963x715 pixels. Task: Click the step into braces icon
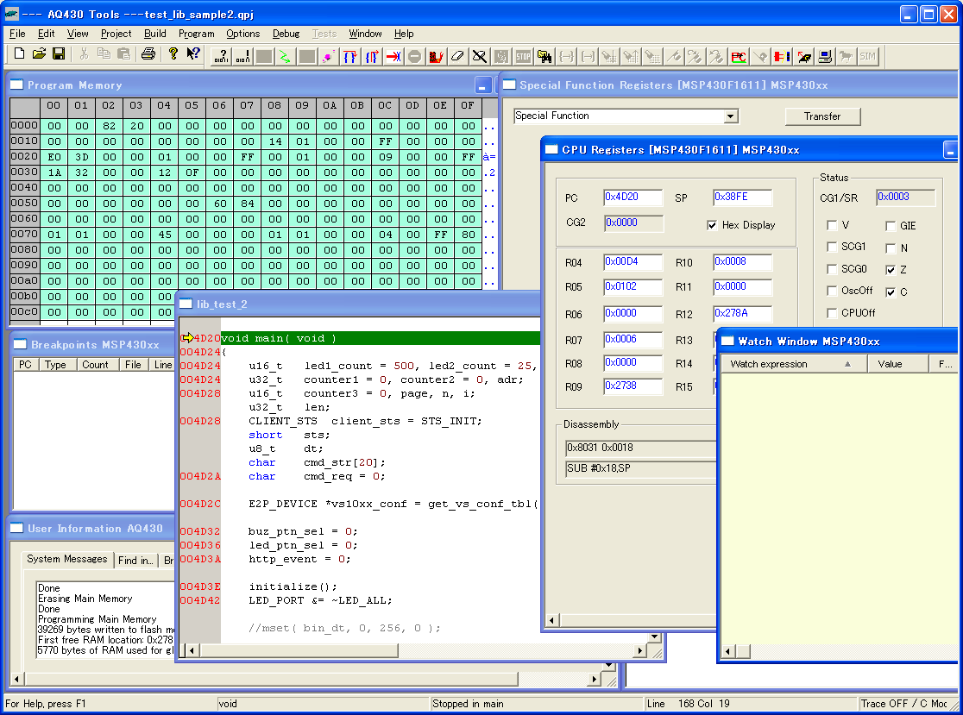tap(372, 56)
